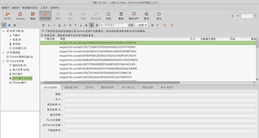259x138 pixels.
Task: Collapse the 所有下載 tree node
Action: [x=3, y=31]
